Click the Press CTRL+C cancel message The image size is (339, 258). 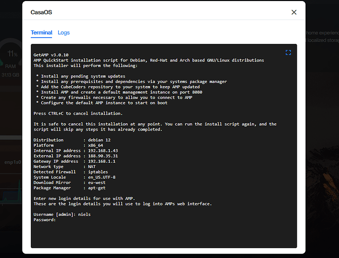point(78,113)
